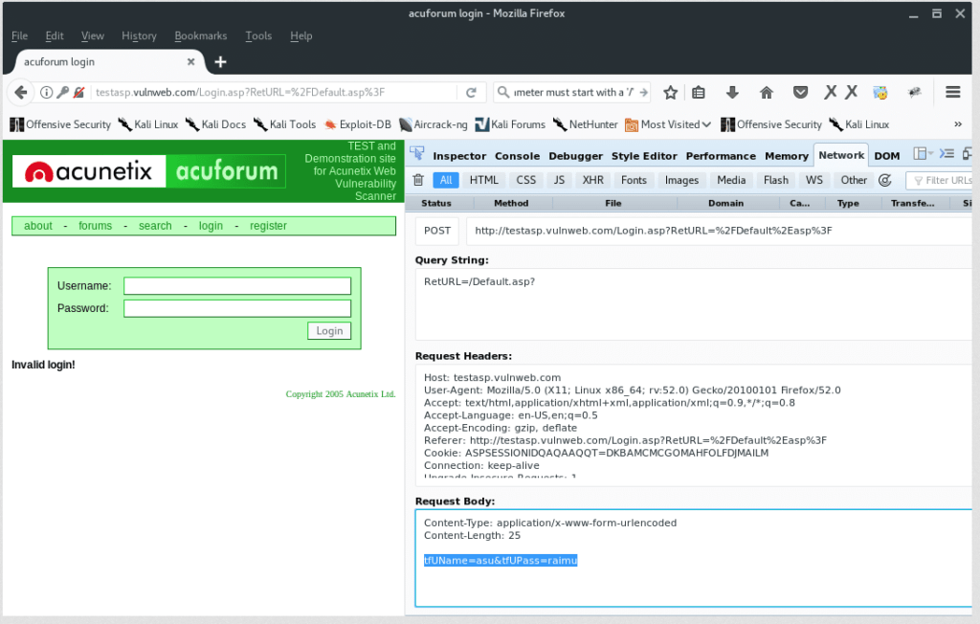Click the key icon in the address bar
Screen dimensions: 980x624
(62, 93)
